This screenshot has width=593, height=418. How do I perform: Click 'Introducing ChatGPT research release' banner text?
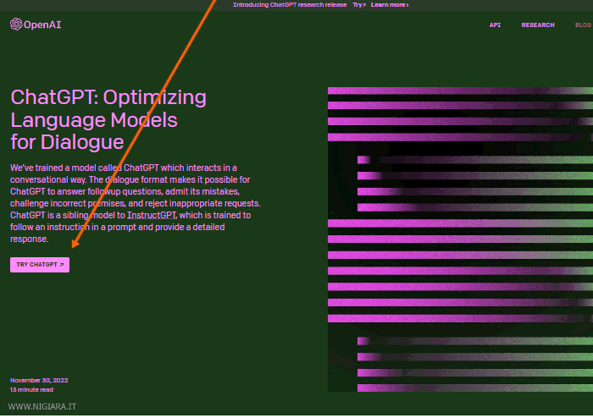point(290,5)
